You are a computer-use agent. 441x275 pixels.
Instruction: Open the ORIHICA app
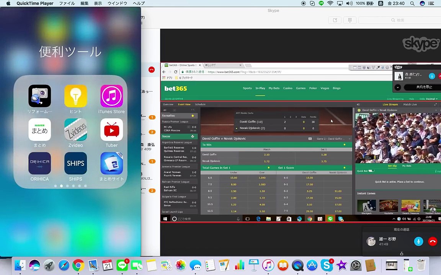[40, 163]
